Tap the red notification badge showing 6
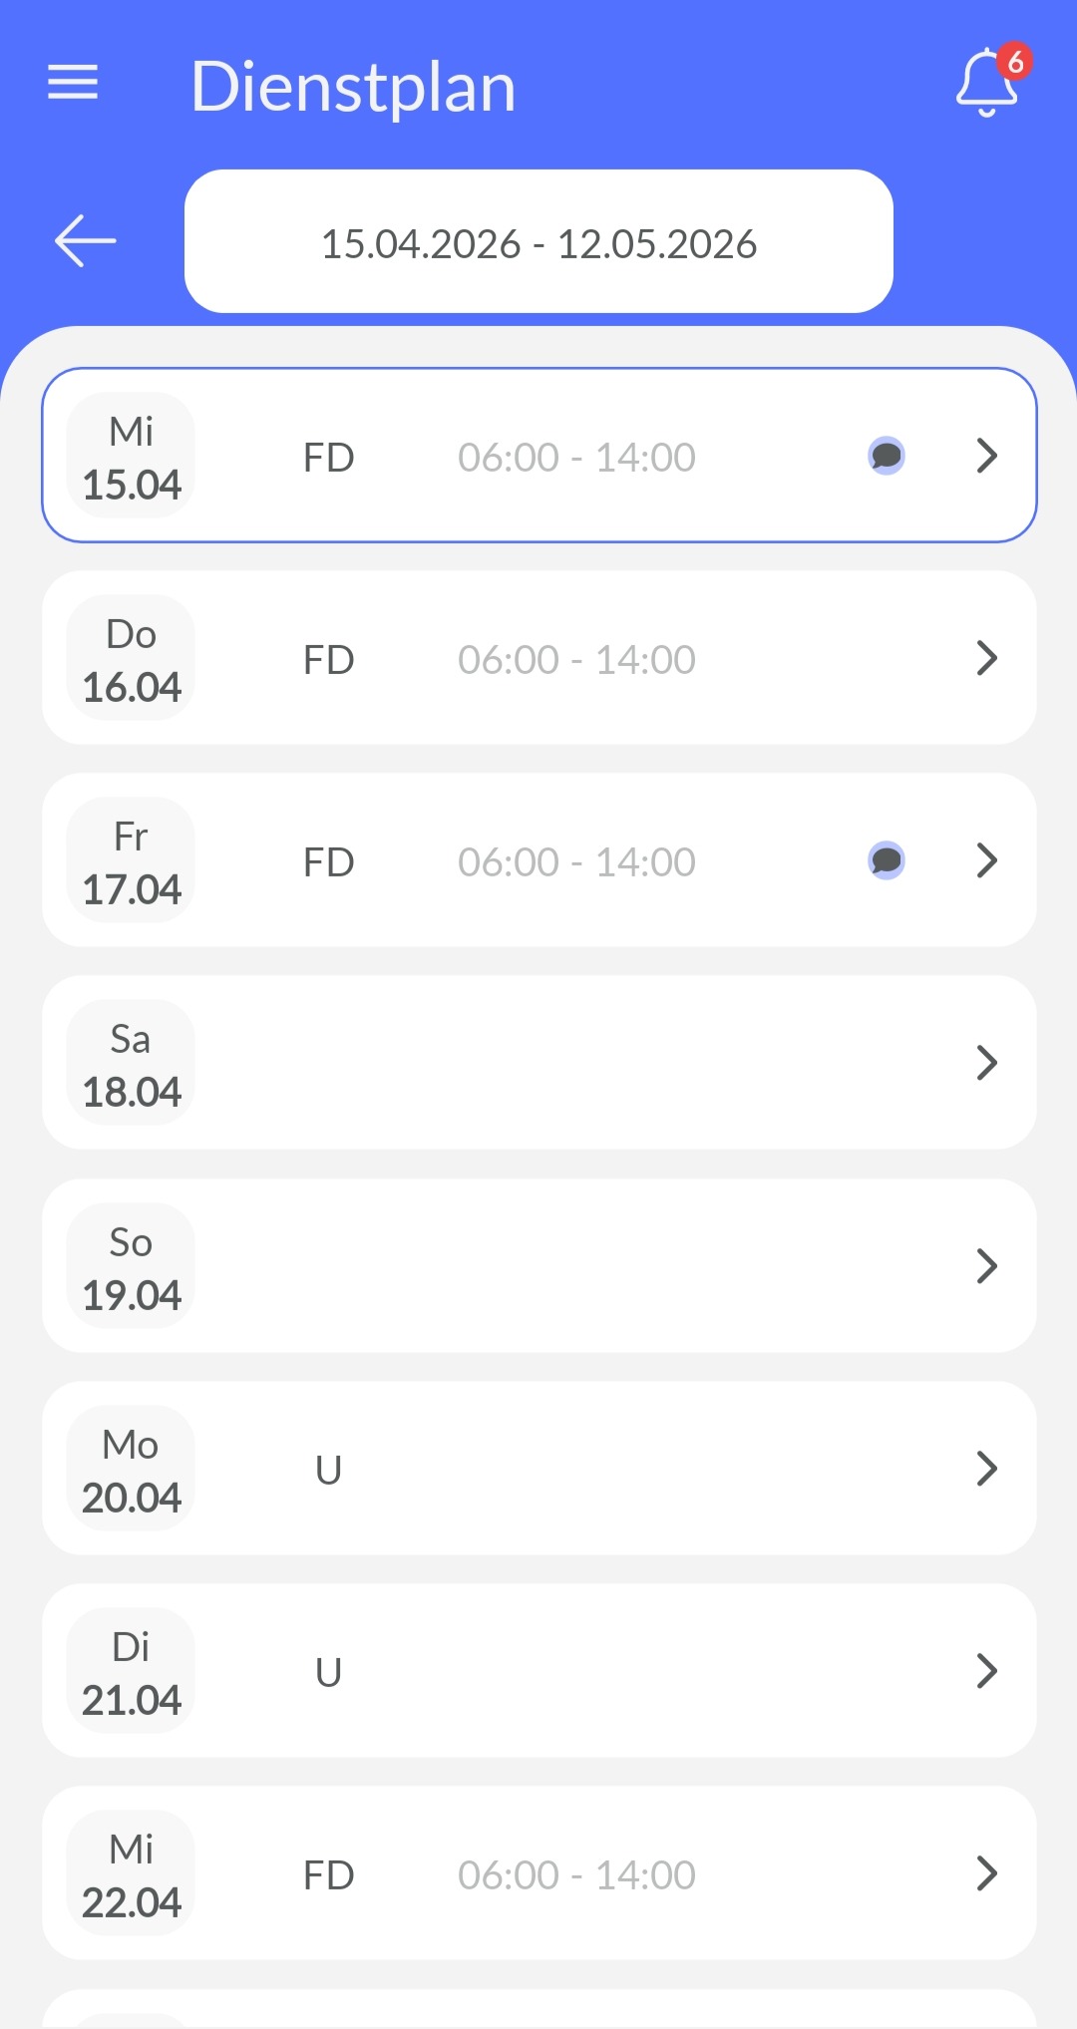 point(1015,62)
